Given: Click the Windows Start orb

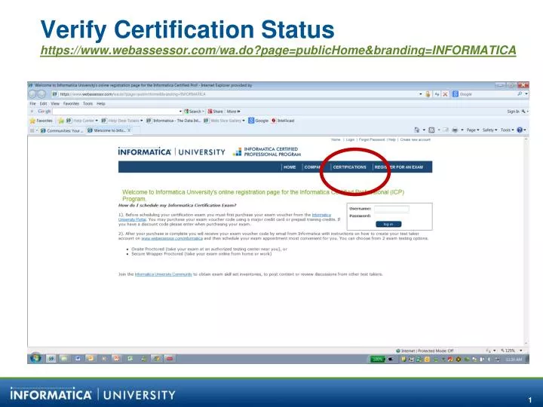Looking at the screenshot, I should point(35,358).
